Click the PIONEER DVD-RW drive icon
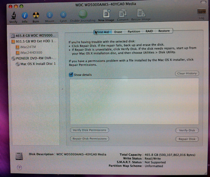Viewport: 210px width, 177px height. pos(13,58)
